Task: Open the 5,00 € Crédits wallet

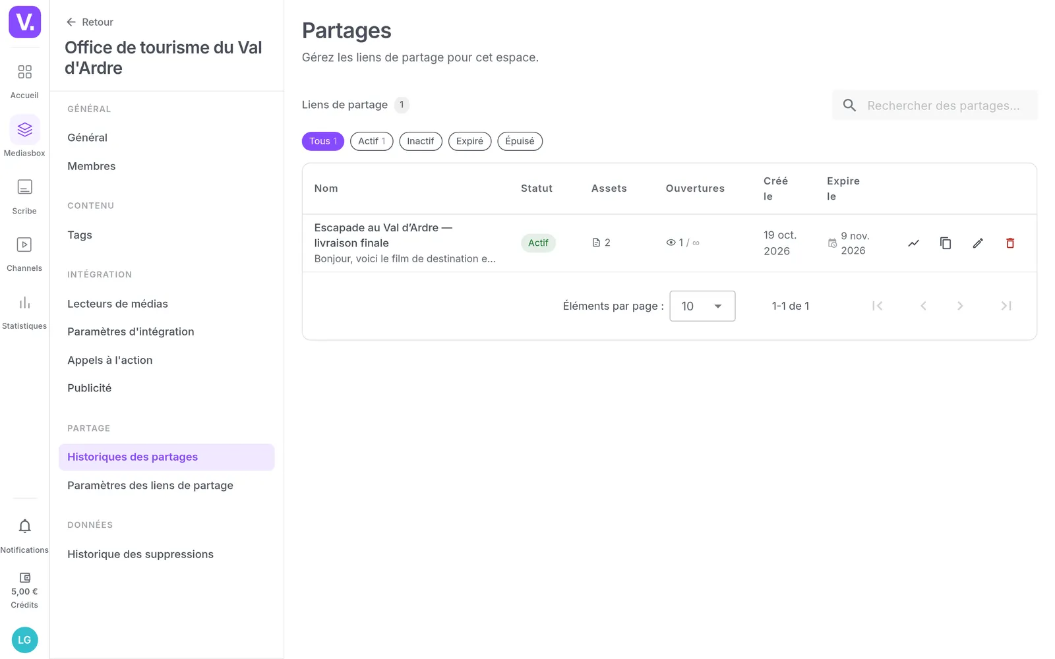Action: click(24, 590)
